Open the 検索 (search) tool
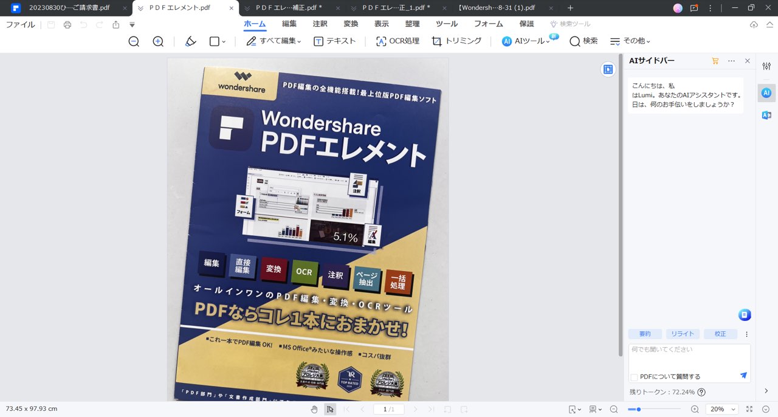Viewport: 778px width, 417px height. pos(582,41)
